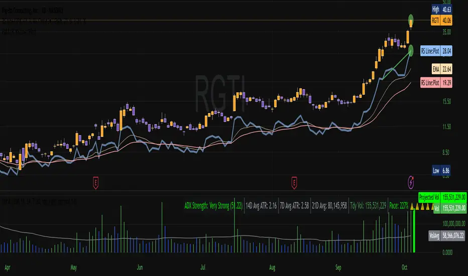
Task: Click the Tdy Vol: 155,531,229 cell
Action: pyautogui.click(x=368, y=206)
